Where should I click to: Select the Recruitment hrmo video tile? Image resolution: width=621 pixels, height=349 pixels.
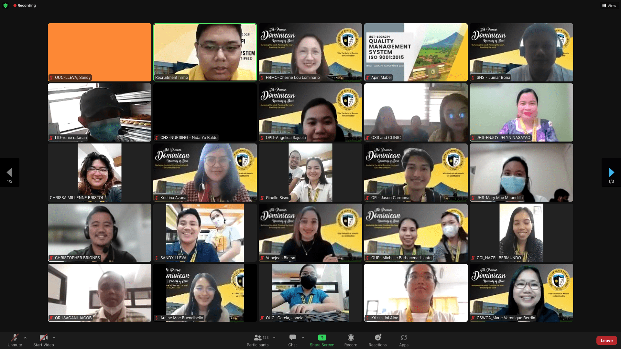(x=205, y=52)
